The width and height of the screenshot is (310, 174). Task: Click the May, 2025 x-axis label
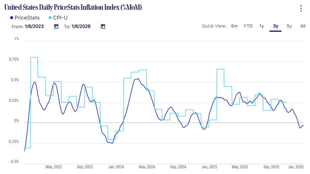240,167
